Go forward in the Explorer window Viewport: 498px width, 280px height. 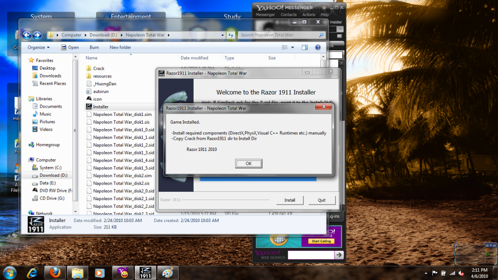point(37,35)
